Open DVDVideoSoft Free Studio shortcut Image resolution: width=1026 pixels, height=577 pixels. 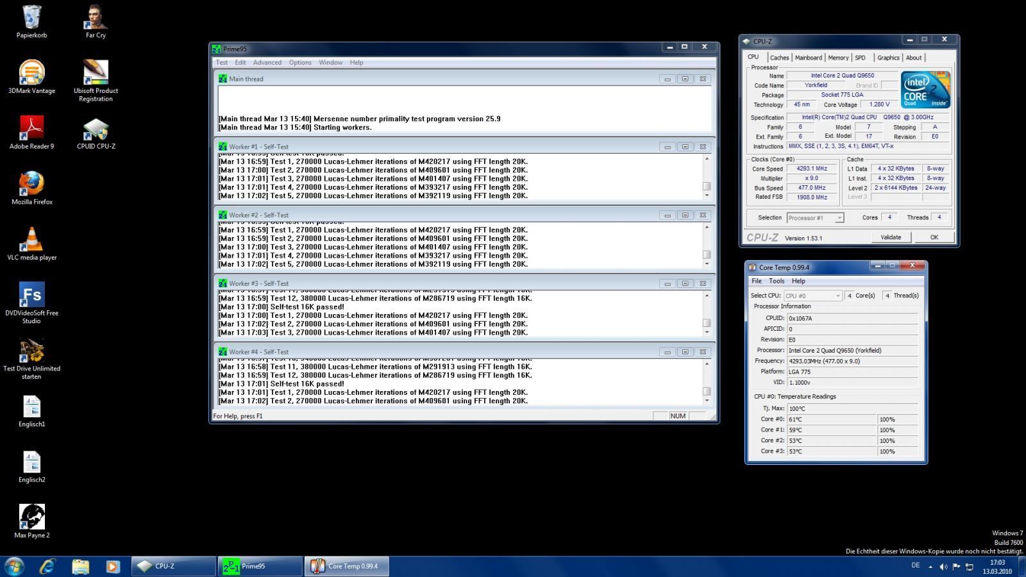coord(31,295)
